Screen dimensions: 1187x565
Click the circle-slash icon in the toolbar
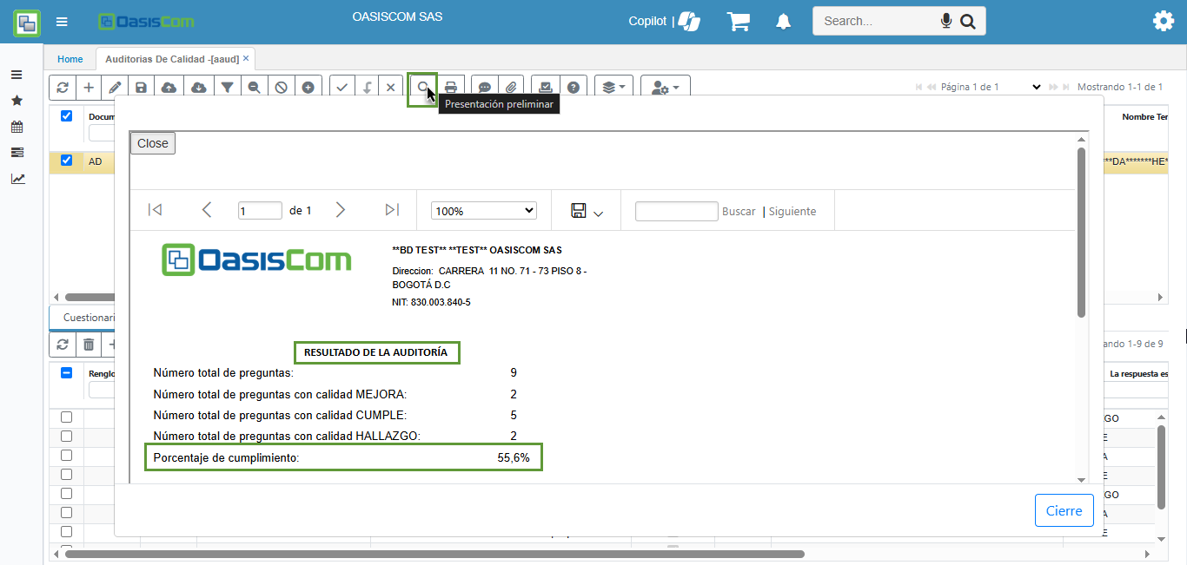(x=281, y=87)
